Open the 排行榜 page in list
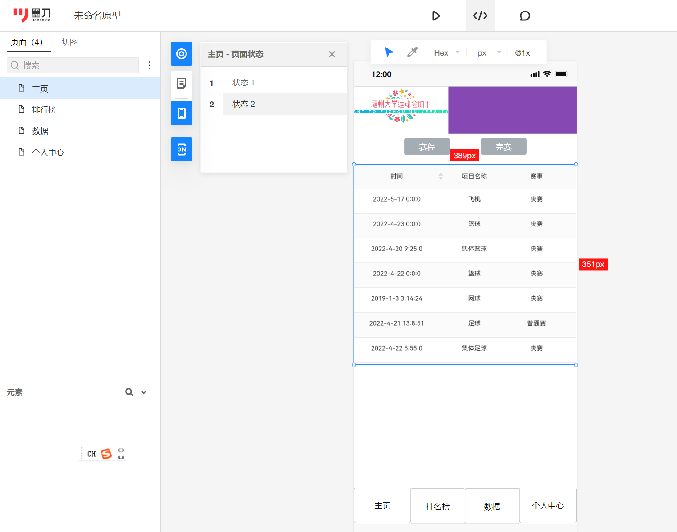Screen dimensions: 677x532 (x=44, y=110)
